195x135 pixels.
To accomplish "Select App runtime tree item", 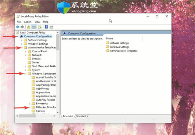I will 43,92.
